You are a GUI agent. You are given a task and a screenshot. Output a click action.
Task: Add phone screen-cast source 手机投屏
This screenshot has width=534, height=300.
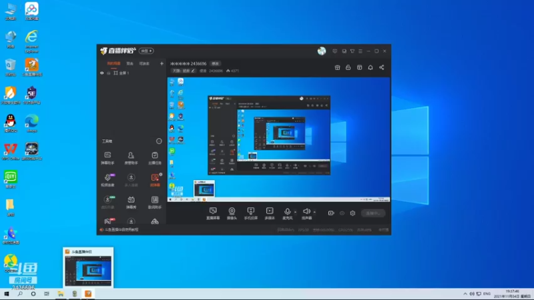click(x=251, y=213)
